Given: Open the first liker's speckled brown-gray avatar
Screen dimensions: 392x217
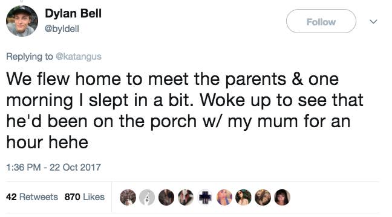Looking at the screenshot, I should 128,197.
